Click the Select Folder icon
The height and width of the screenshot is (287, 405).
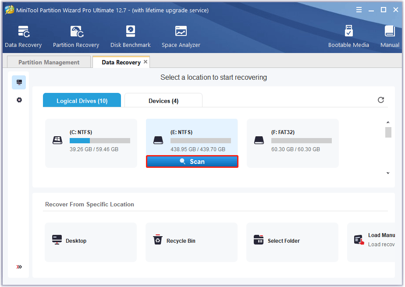(259, 240)
